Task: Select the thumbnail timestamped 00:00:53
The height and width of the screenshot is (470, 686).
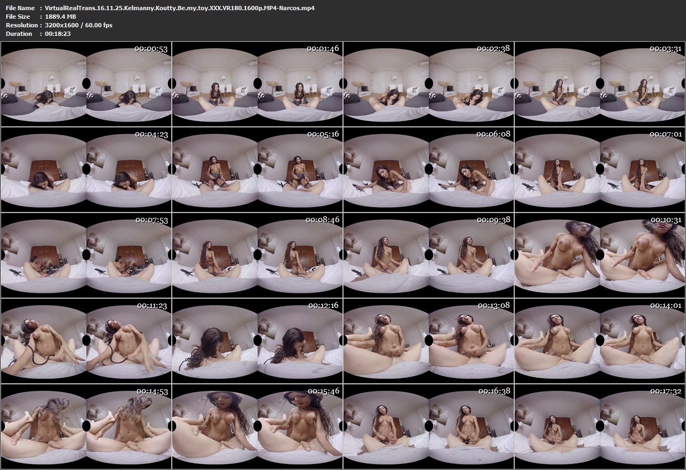Action: coord(86,84)
